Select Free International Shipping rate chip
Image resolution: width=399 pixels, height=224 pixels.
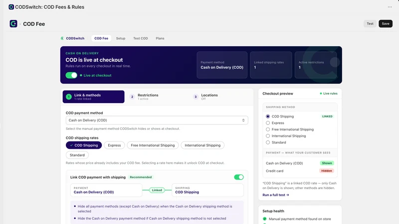point(153,145)
